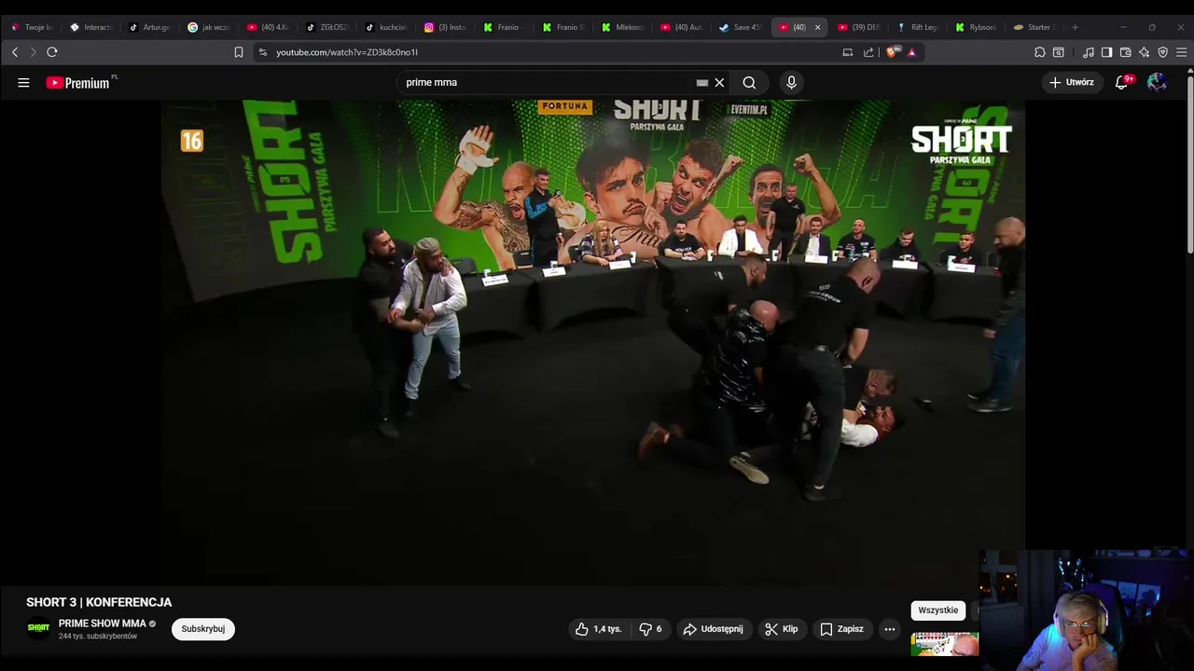Switch to the '(39) DEB' YouTube tab
Image resolution: width=1194 pixels, height=671 pixels.
point(858,27)
